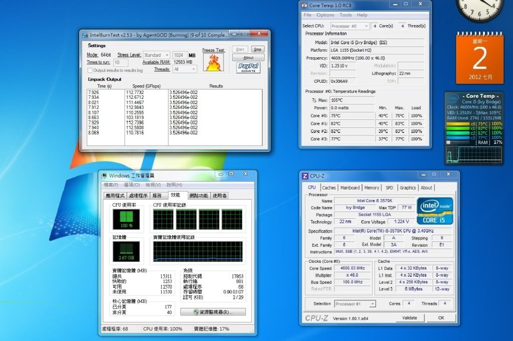Click the flame Freeze Test icon in IntelBurnTest
The image size is (513, 341).
213,62
